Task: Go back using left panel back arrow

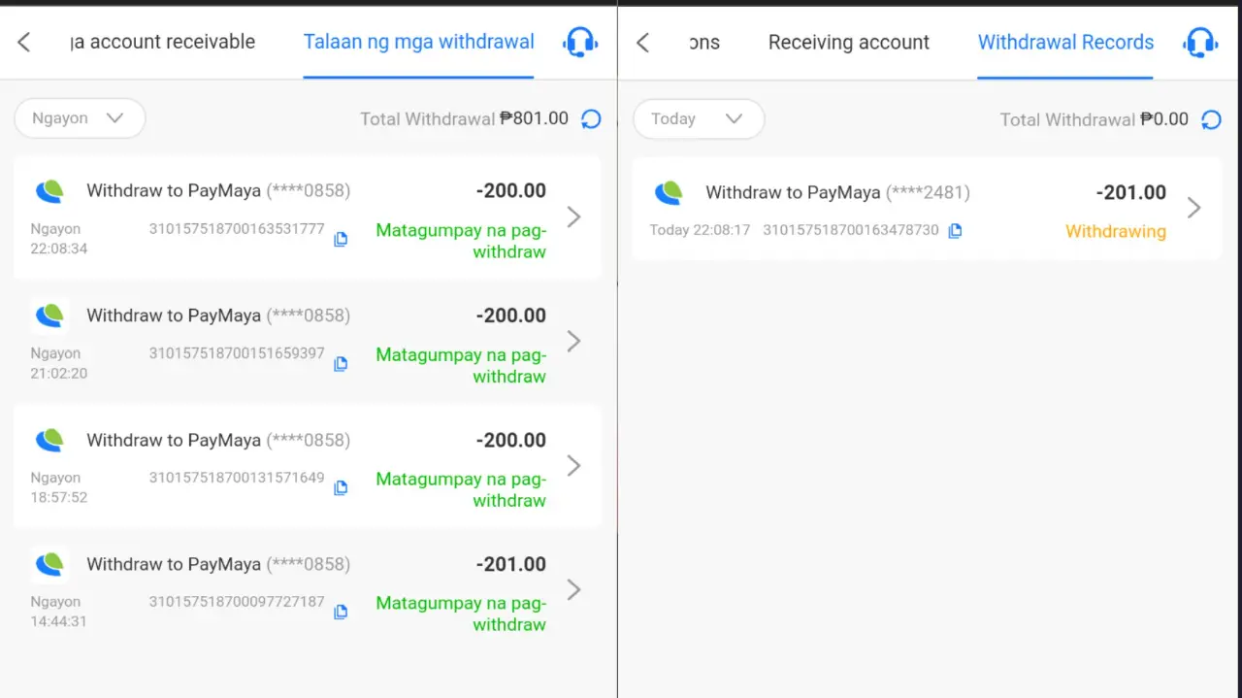Action: tap(24, 42)
